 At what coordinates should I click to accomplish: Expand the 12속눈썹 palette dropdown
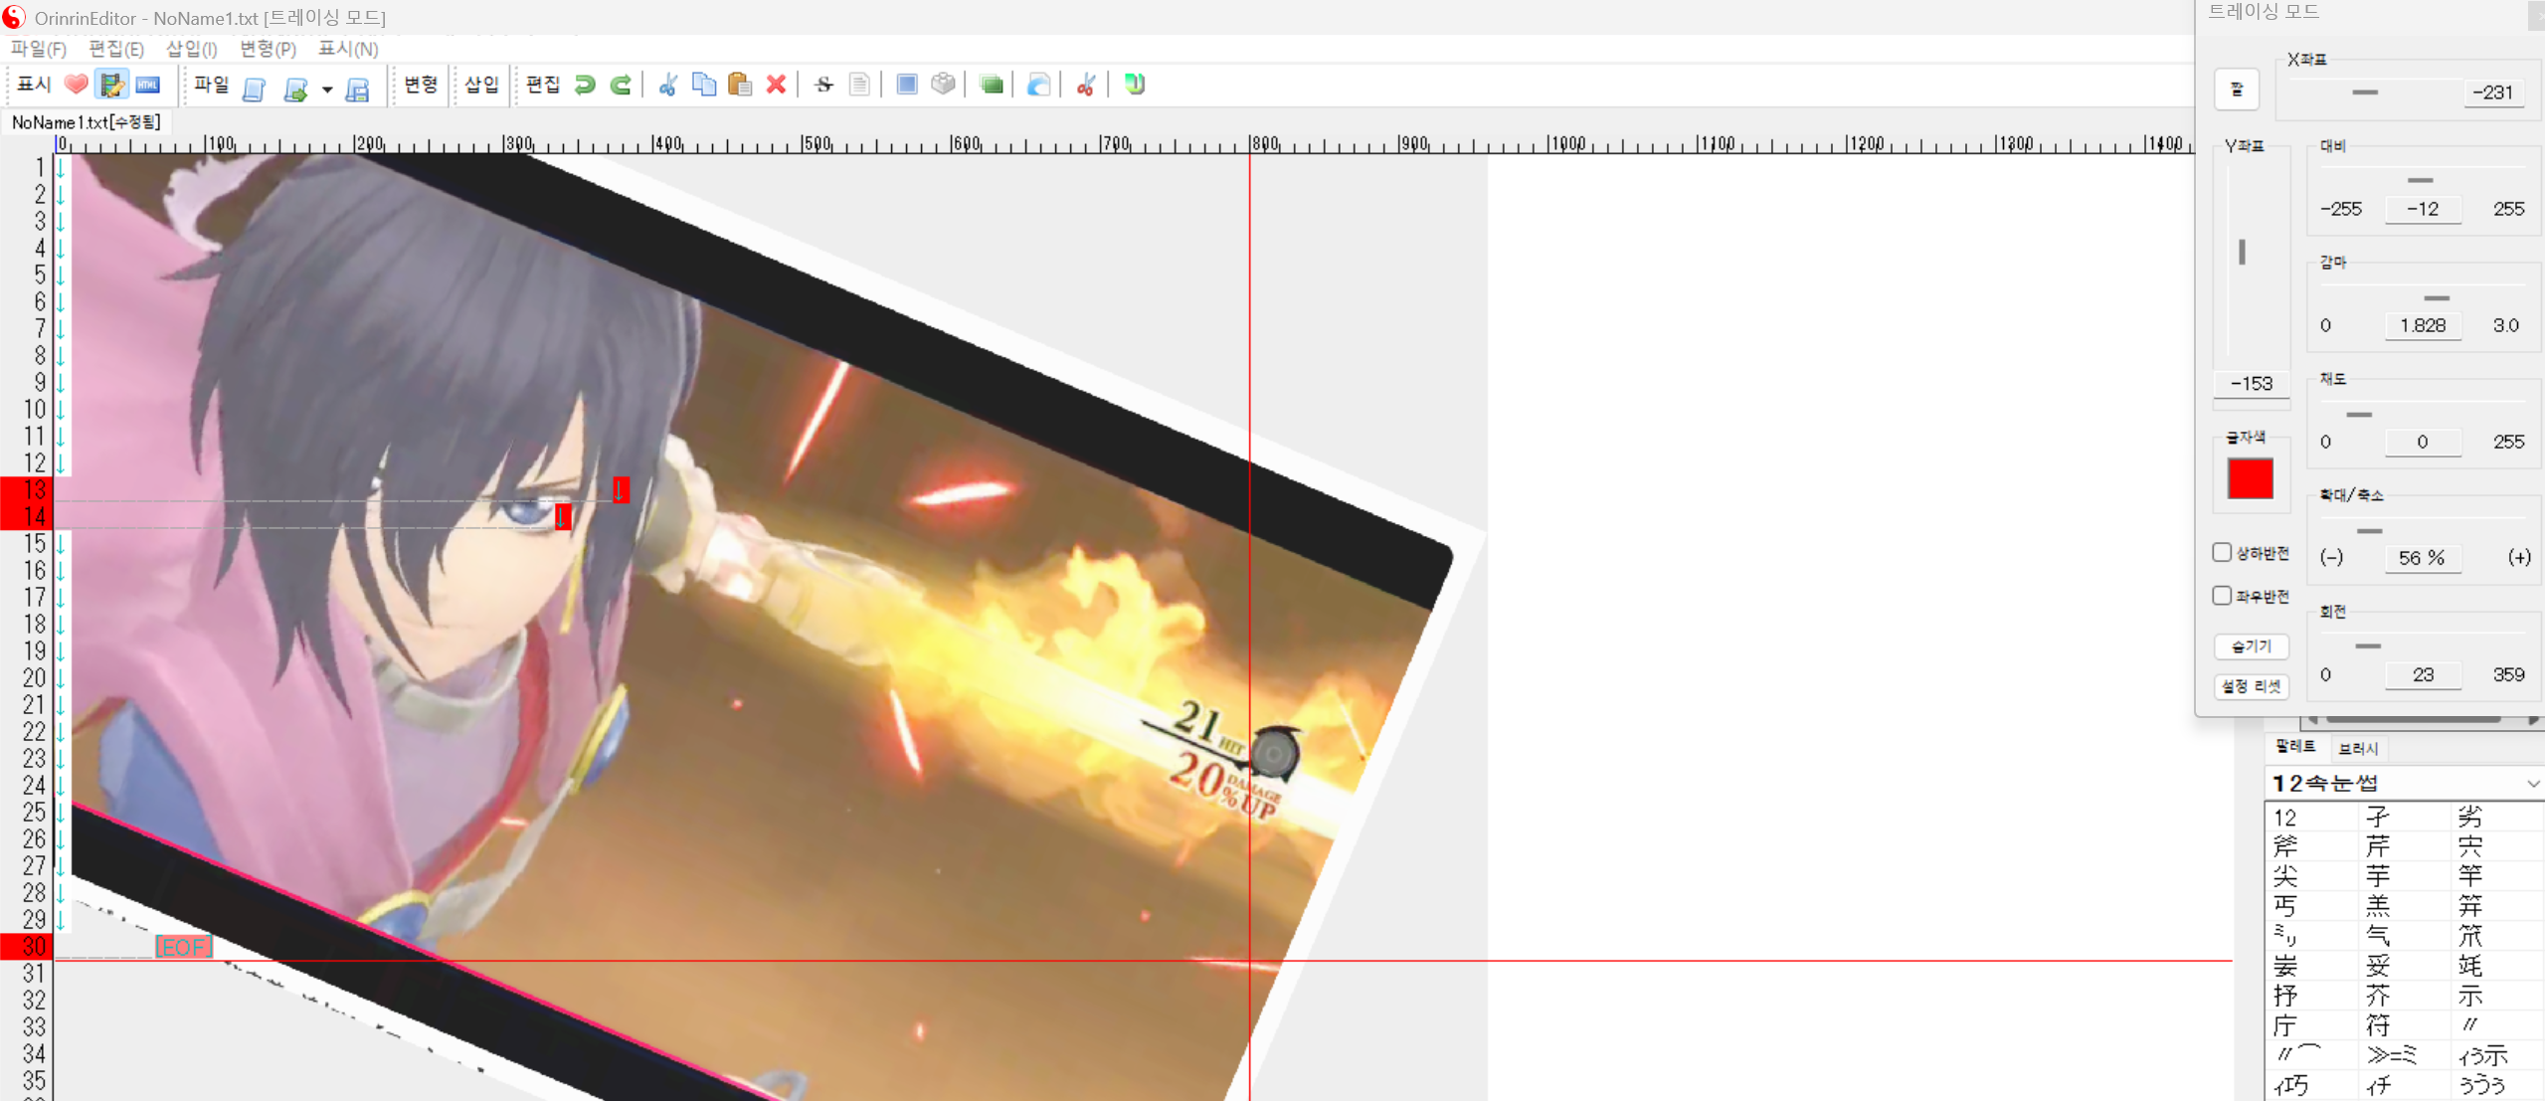pyautogui.click(x=2531, y=784)
